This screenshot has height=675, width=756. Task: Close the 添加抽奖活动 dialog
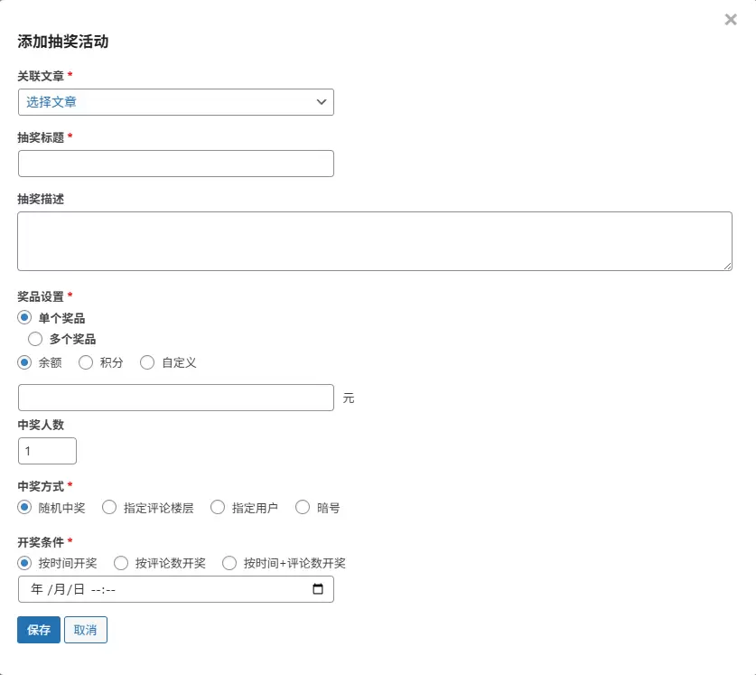[x=731, y=19]
